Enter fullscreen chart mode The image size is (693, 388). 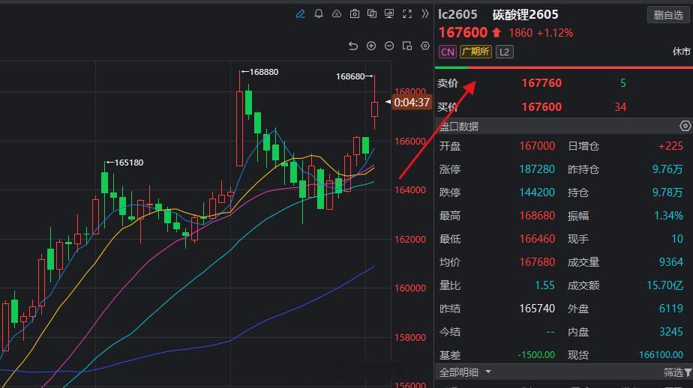407,14
